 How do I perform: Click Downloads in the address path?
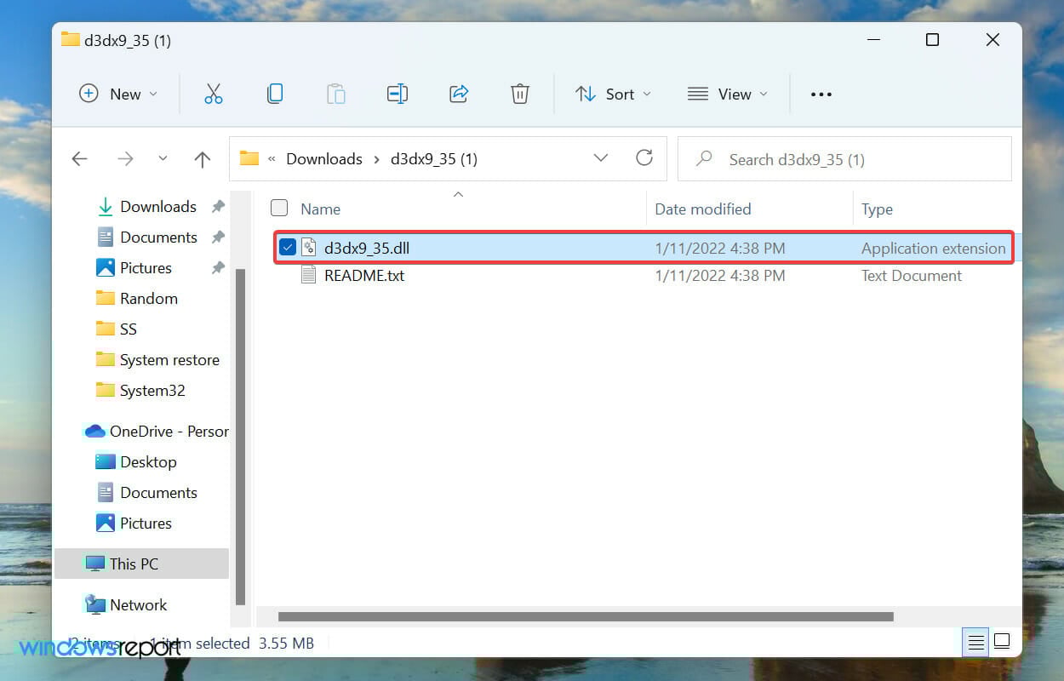pos(324,159)
